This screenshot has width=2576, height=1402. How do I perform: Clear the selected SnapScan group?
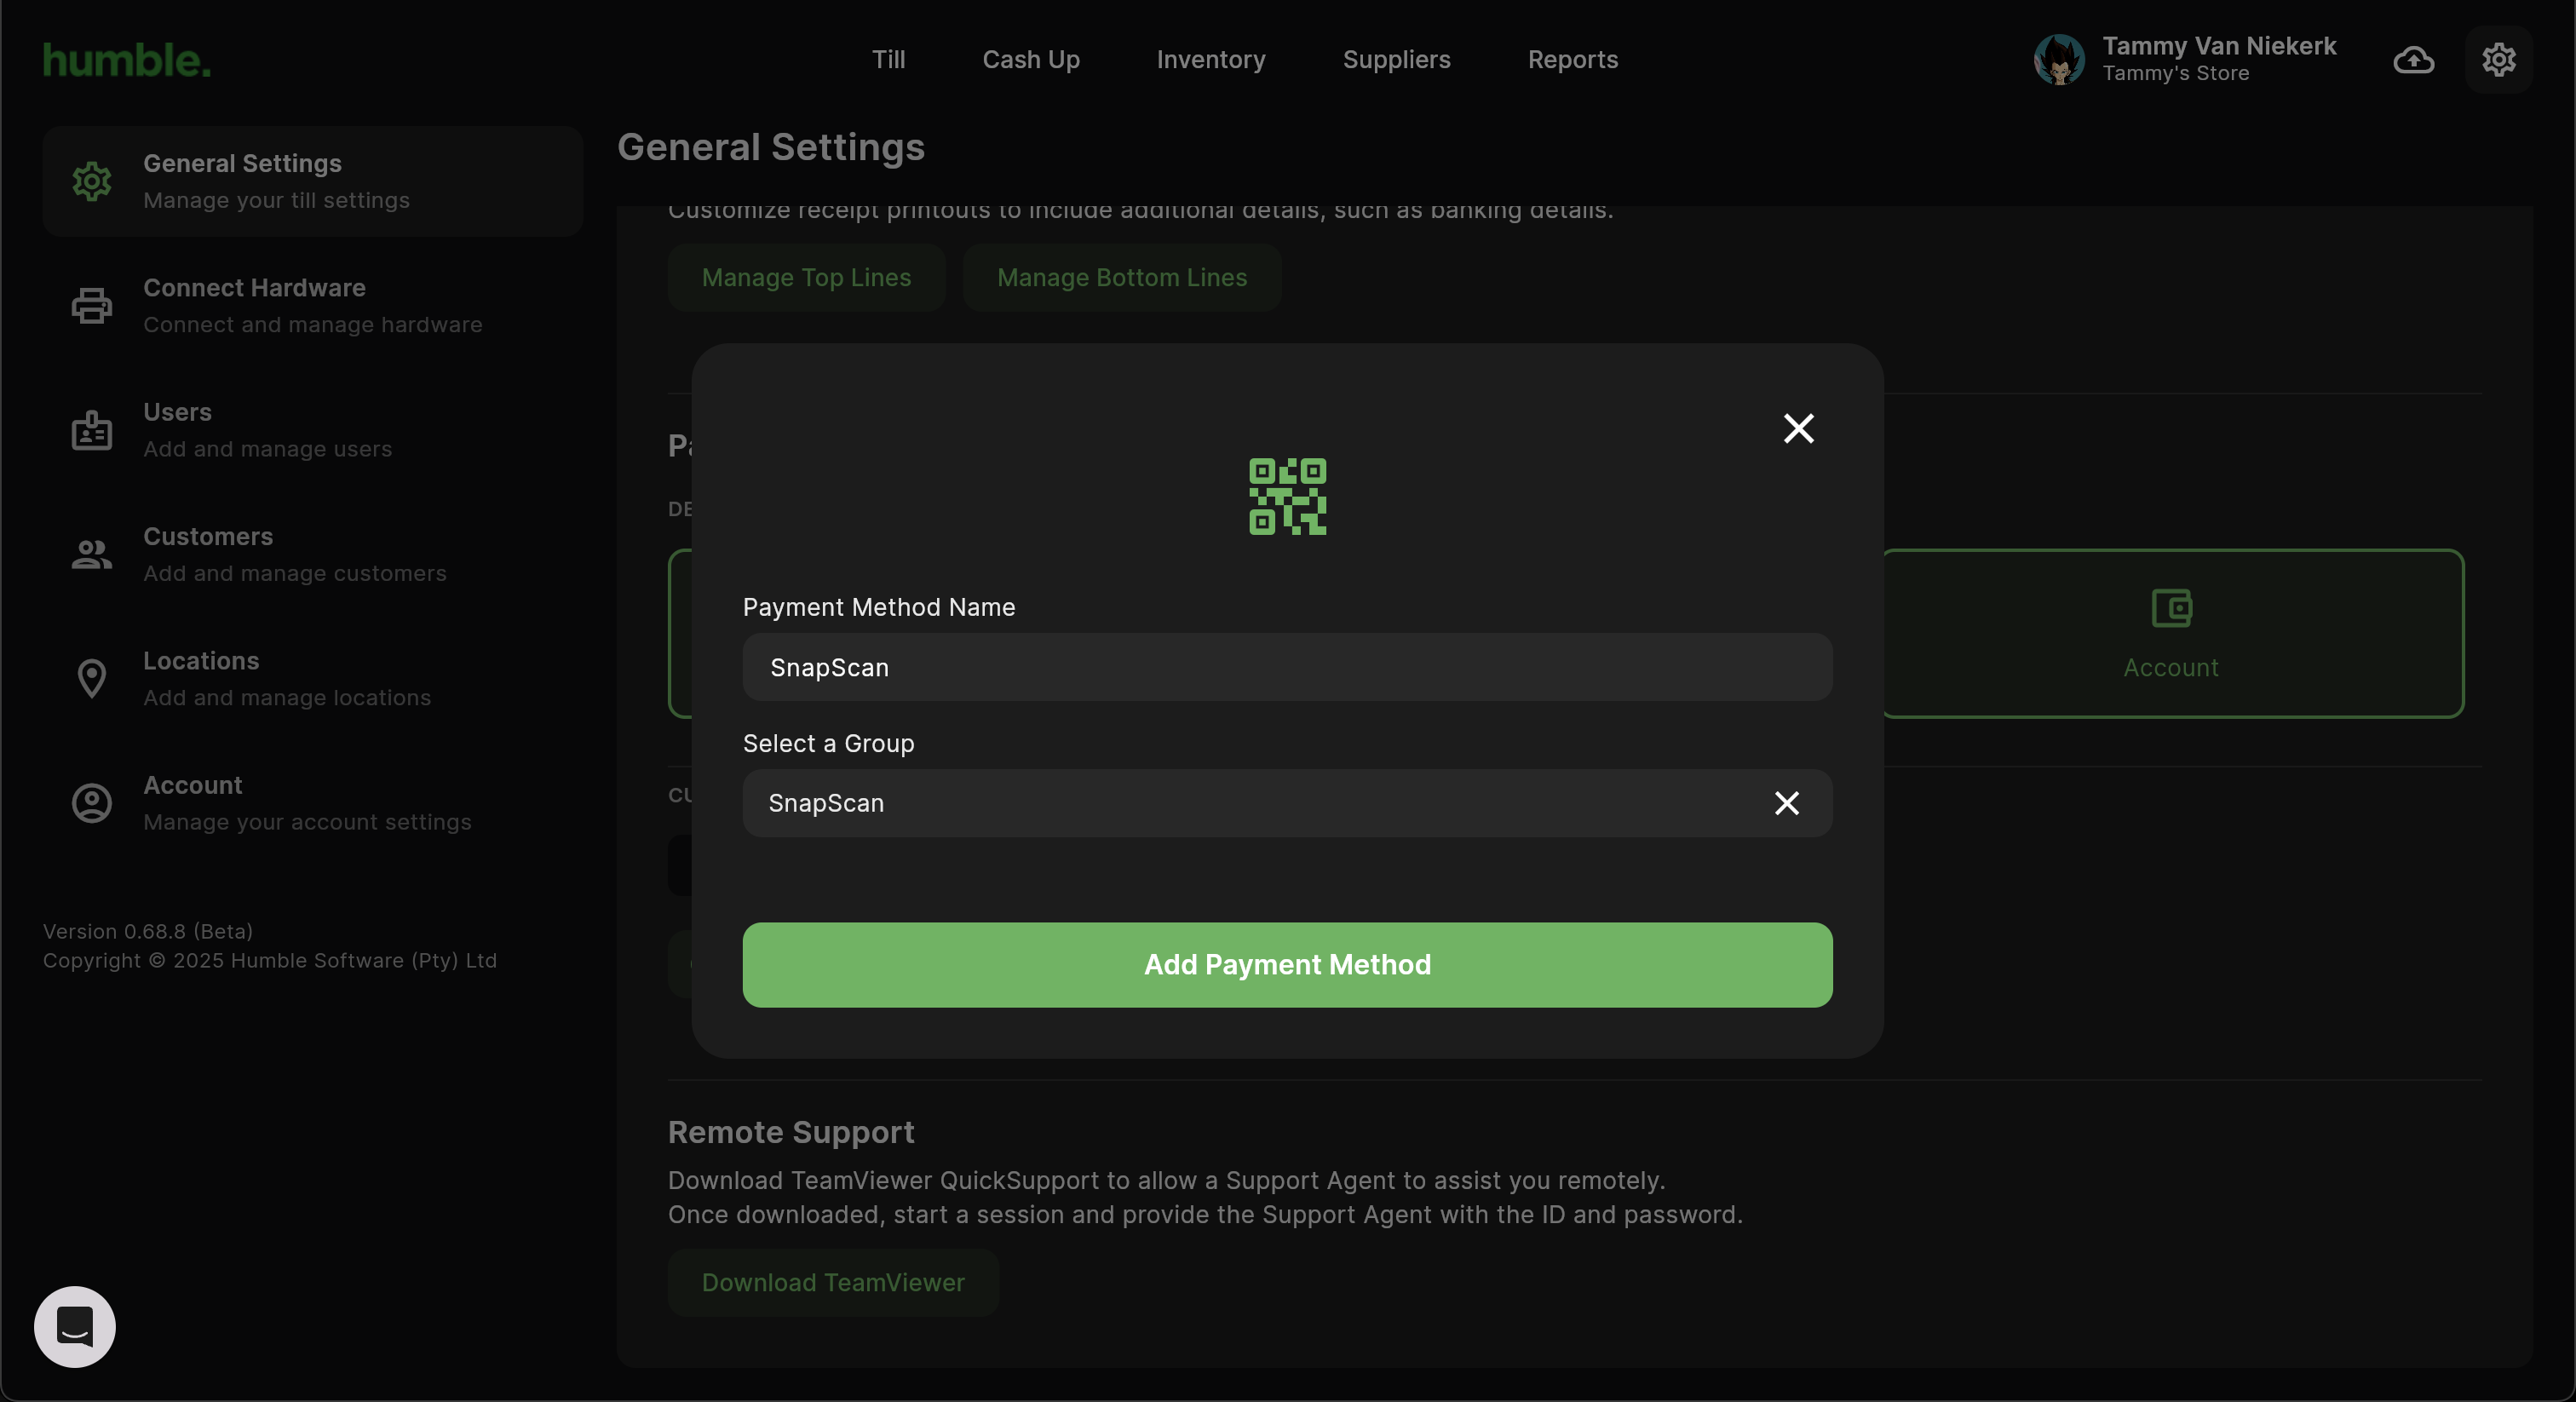click(x=1786, y=803)
